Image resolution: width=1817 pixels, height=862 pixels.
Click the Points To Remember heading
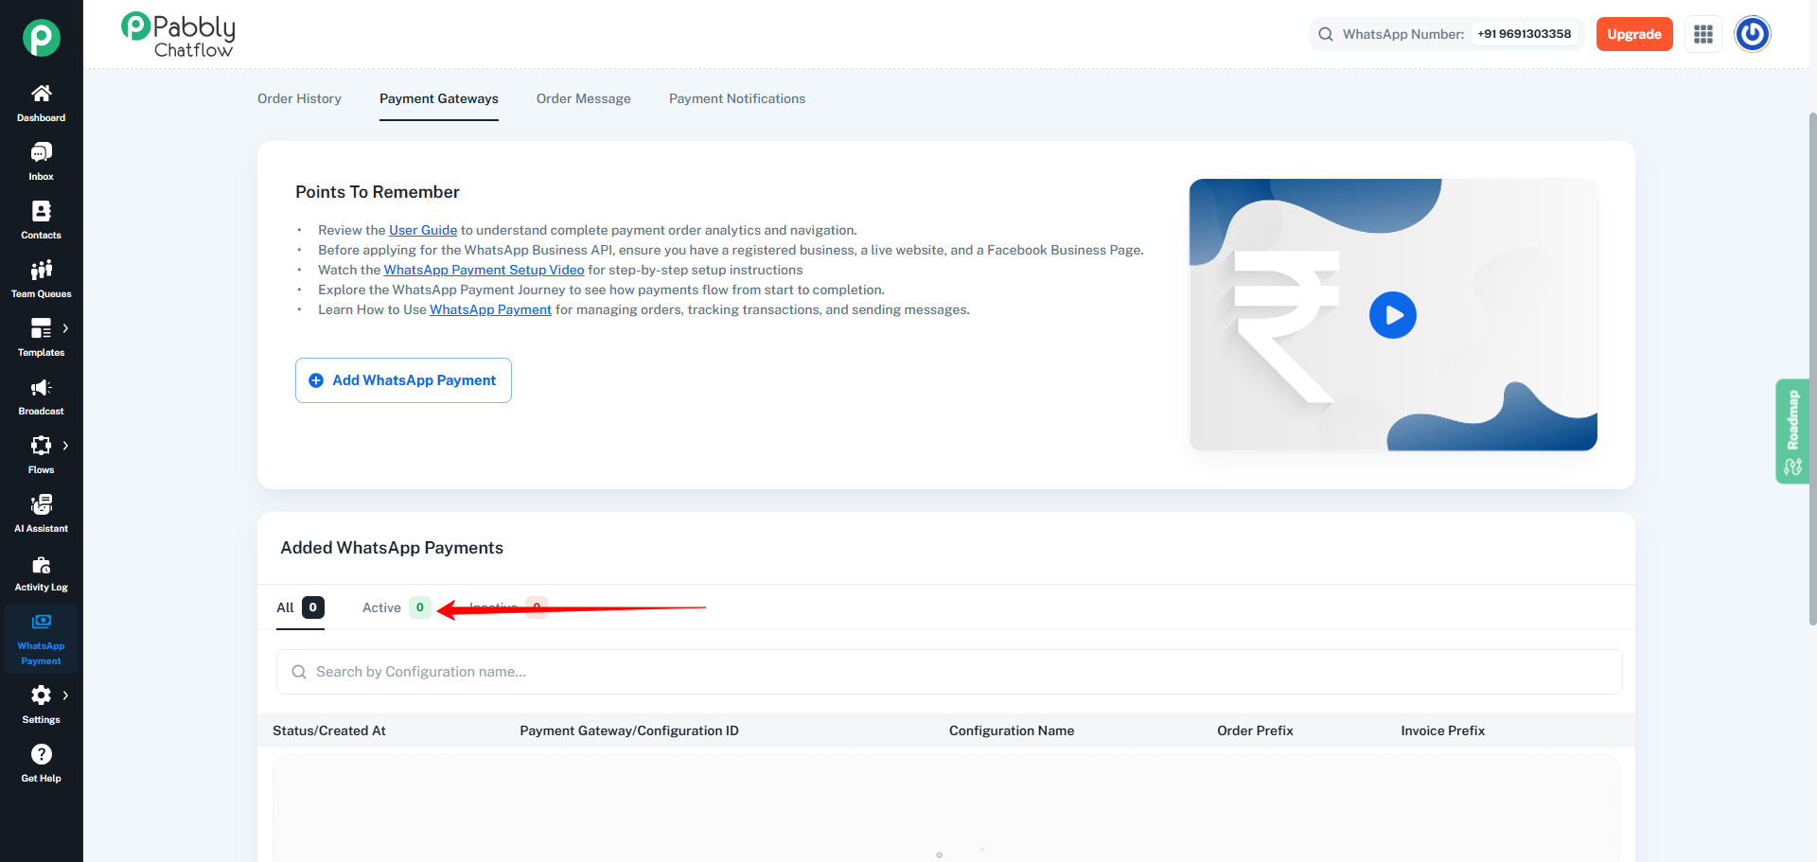coord(378,192)
